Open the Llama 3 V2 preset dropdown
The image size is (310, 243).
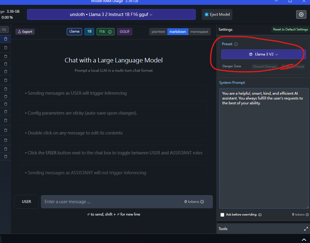[x=263, y=54]
